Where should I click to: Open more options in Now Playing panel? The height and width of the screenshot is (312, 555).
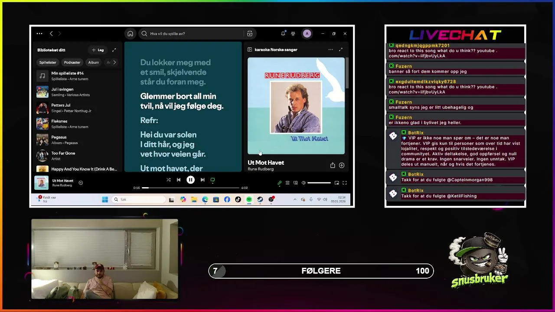(330, 49)
